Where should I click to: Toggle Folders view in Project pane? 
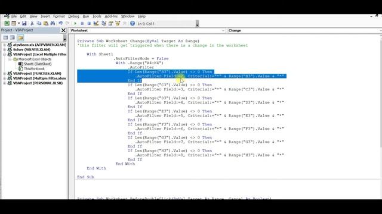click(20, 37)
